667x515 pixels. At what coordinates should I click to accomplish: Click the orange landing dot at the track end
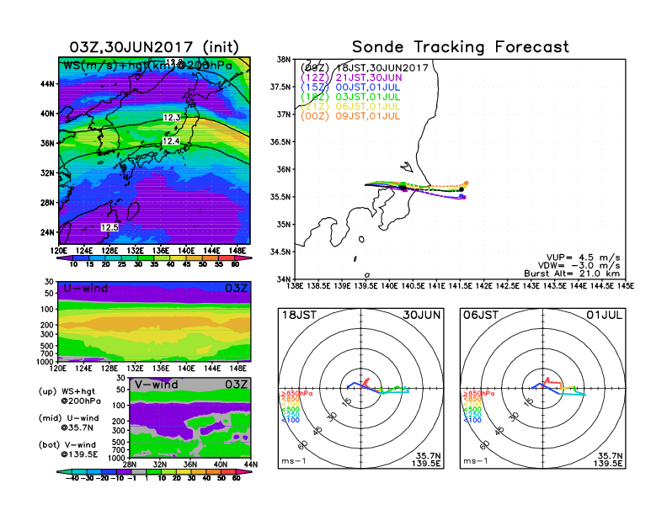click(x=467, y=183)
